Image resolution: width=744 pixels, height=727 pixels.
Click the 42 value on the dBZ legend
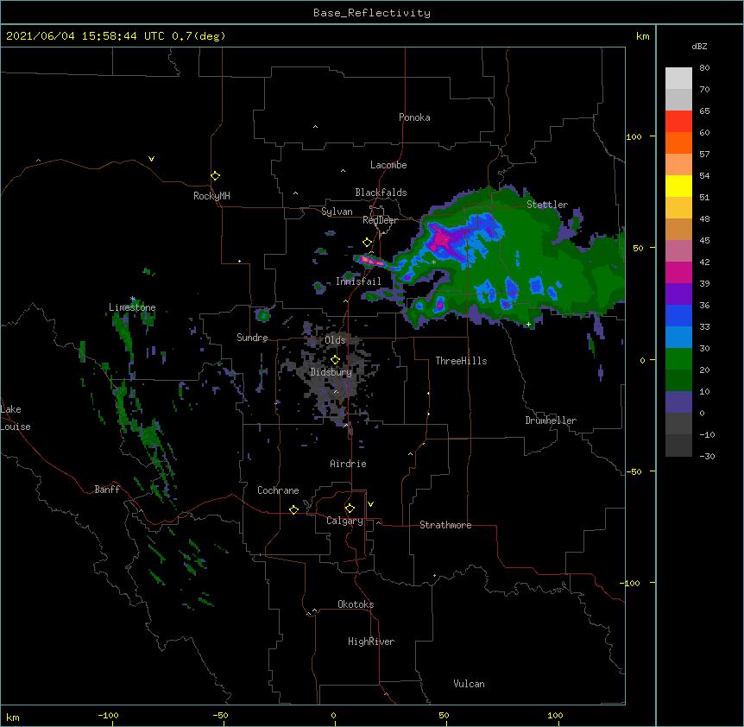point(704,262)
